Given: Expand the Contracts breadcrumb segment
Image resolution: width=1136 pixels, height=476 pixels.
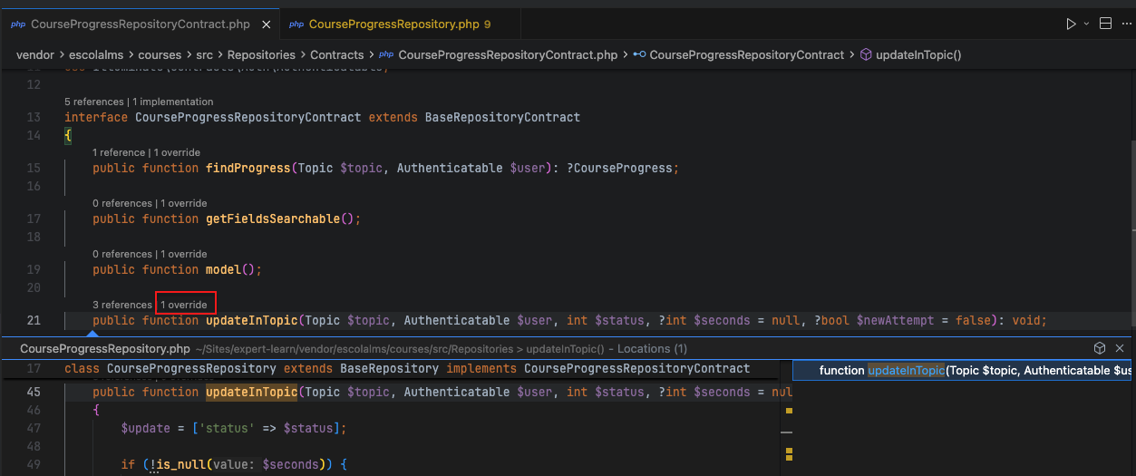Looking at the screenshot, I should point(336,55).
